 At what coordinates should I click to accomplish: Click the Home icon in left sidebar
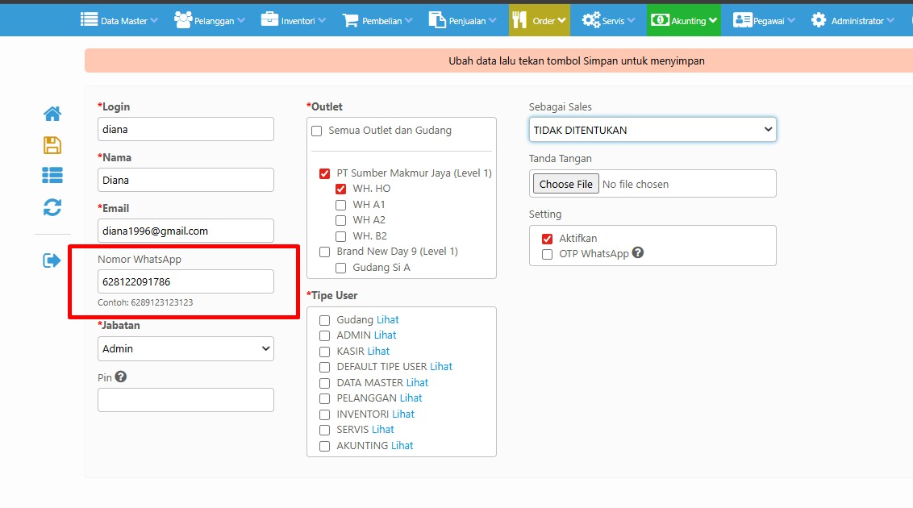pyautogui.click(x=52, y=114)
